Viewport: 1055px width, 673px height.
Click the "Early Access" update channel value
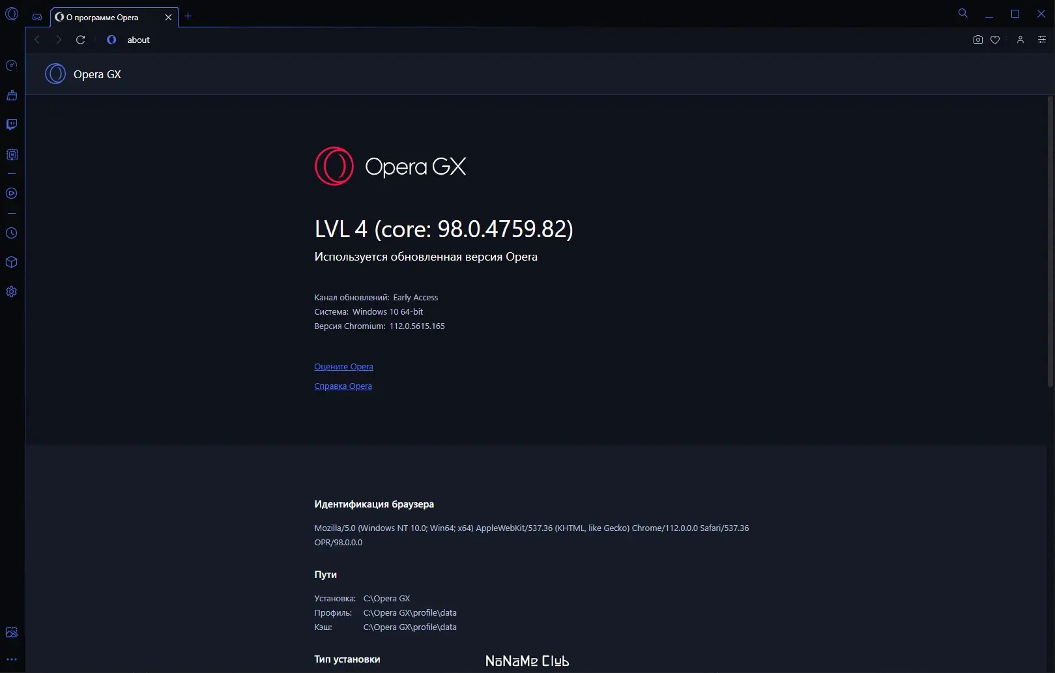(416, 298)
